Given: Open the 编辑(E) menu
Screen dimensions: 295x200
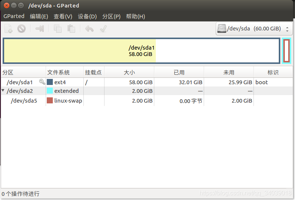Looking at the screenshot, I should 39,16.
